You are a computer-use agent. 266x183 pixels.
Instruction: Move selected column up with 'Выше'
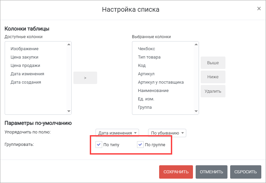point(213,63)
